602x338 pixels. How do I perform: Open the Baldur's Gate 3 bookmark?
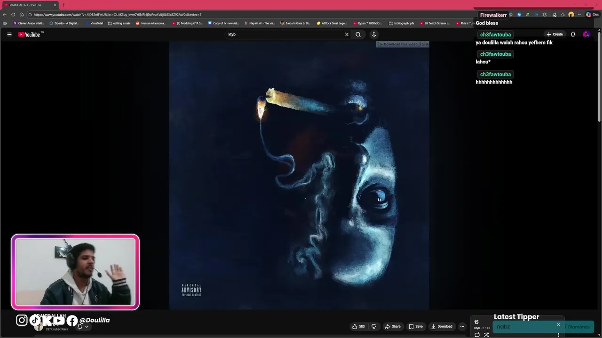click(x=295, y=23)
